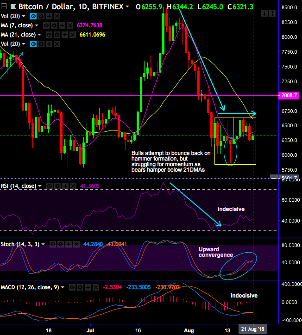The image size is (302, 335).
Task: Open settings gear for the MACD indicator
Action: [x=80, y=287]
